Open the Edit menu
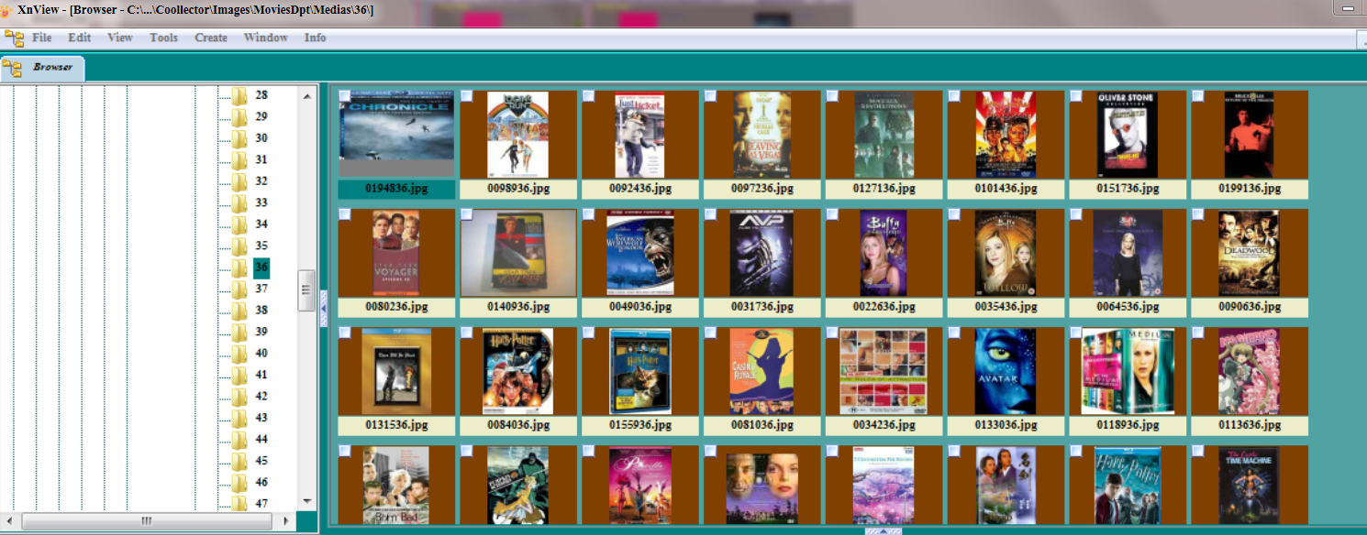Screen dimensions: 1367x535 pos(80,38)
